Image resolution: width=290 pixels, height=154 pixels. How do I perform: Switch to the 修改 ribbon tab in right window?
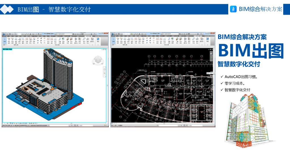click(203, 36)
